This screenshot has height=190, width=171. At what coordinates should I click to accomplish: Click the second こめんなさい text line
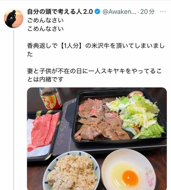point(45,29)
